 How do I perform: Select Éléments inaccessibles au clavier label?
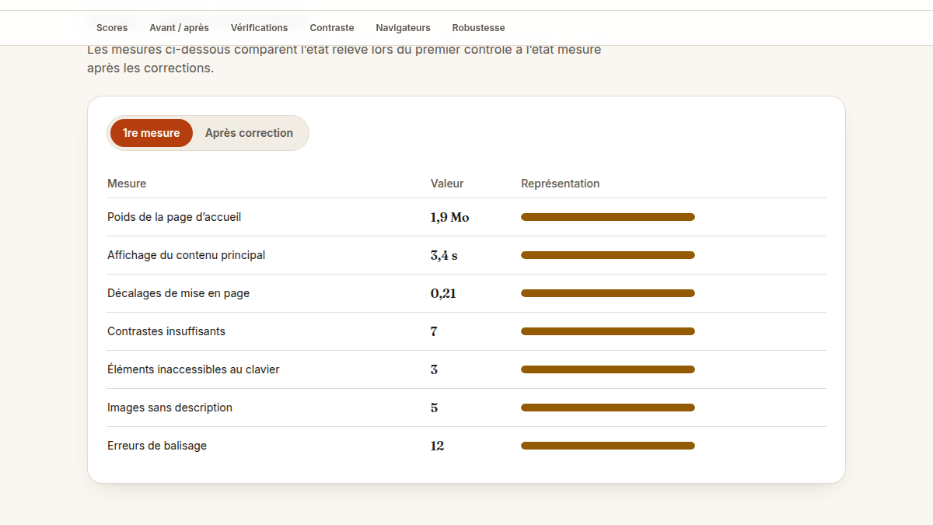tap(193, 369)
